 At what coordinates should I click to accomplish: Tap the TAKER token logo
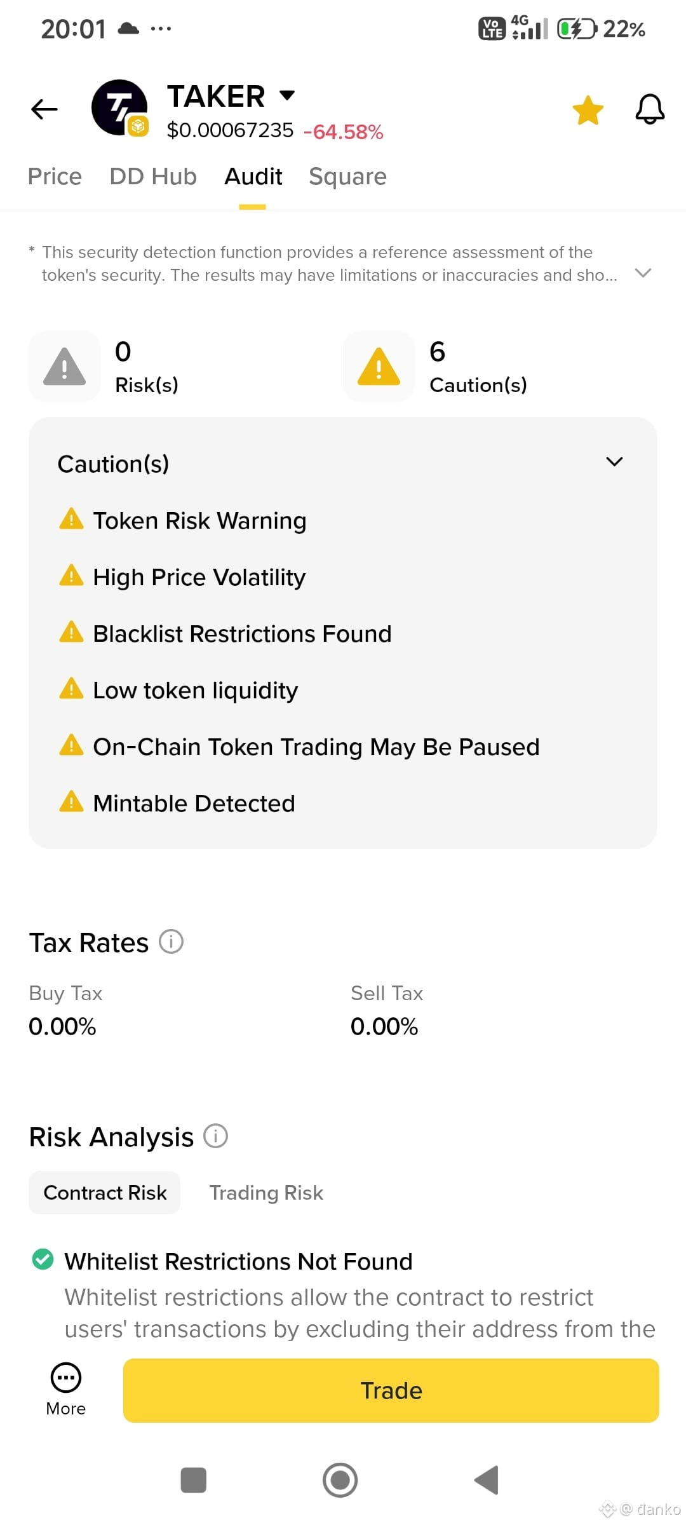pos(119,107)
